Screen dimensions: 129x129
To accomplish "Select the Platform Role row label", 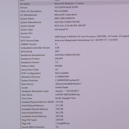I will (28, 66).
